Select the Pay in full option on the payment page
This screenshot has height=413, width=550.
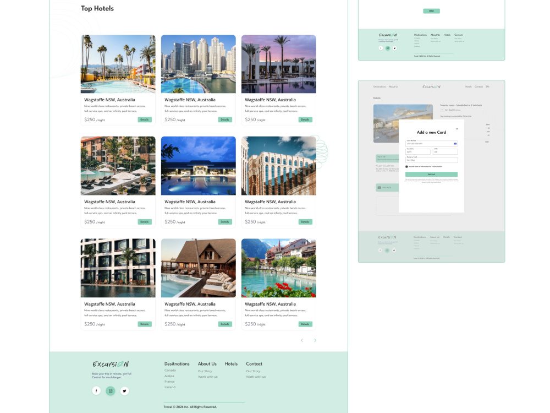[x=387, y=158]
